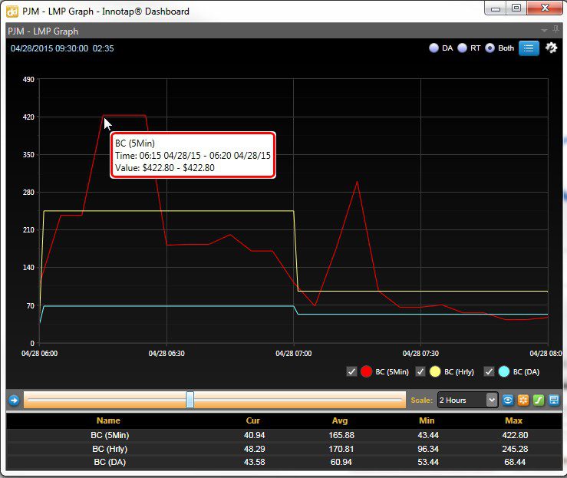The image size is (567, 478).
Task: Minimize the Innotap Dashboard window
Action: 495,8
